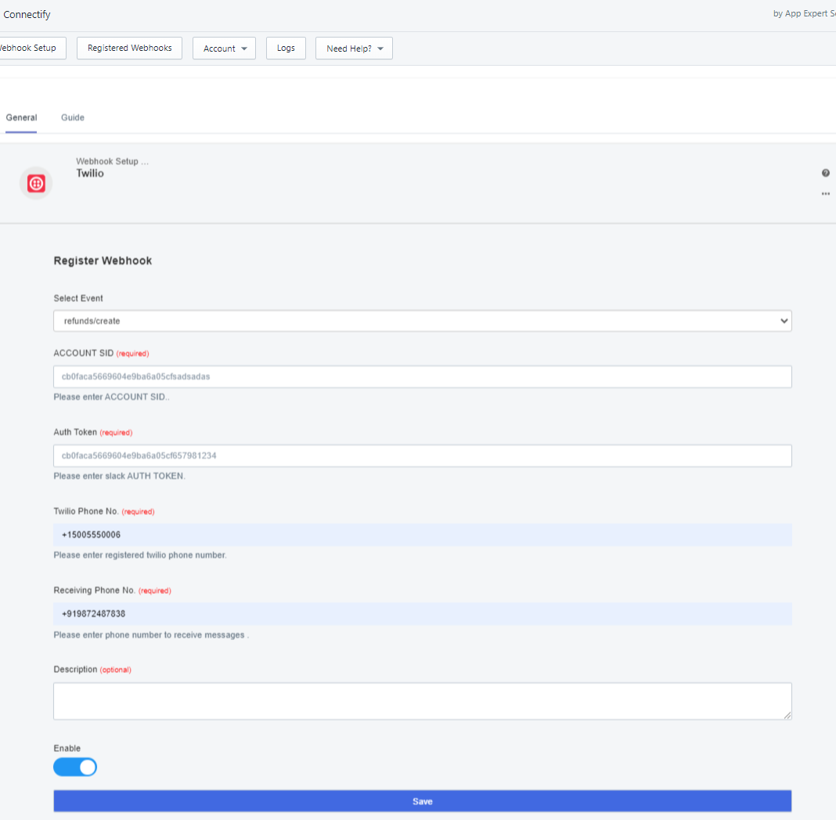Click the Twilio logo icon
The height and width of the screenshot is (820, 836).
tap(36, 183)
